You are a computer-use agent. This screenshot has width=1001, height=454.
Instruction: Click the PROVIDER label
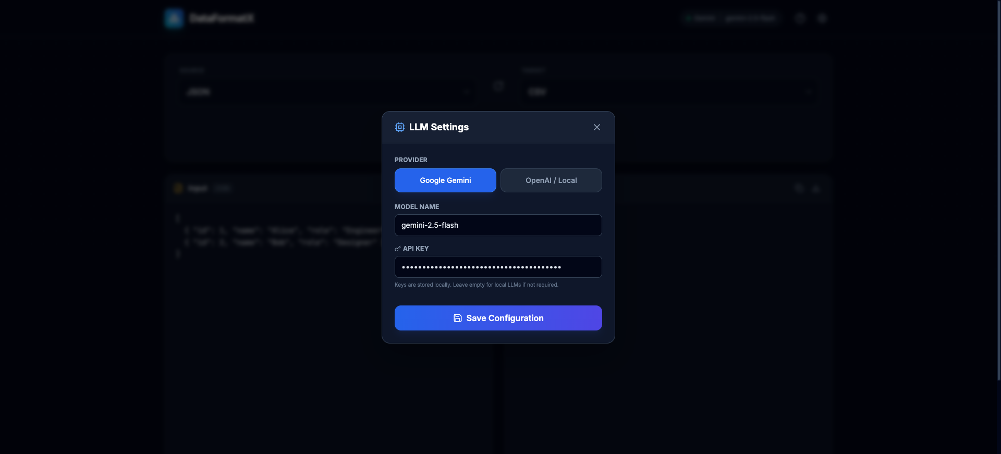pos(411,160)
